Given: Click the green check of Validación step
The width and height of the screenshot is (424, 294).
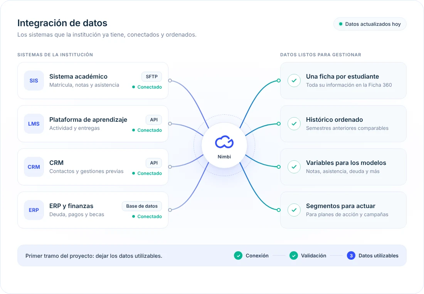Looking at the screenshot, I should pyautogui.click(x=294, y=255).
